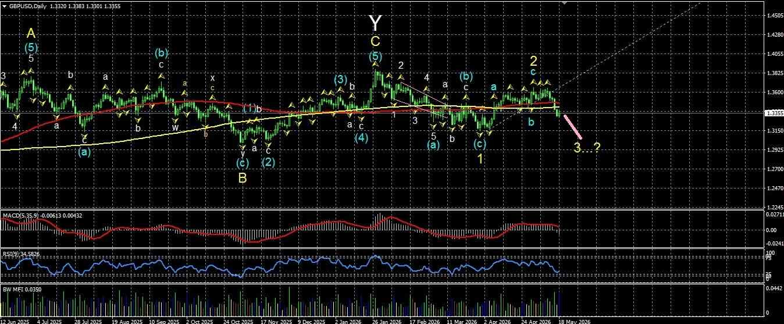Select the yellow B wave label
Screen dimensions: 784x324
tap(243, 179)
